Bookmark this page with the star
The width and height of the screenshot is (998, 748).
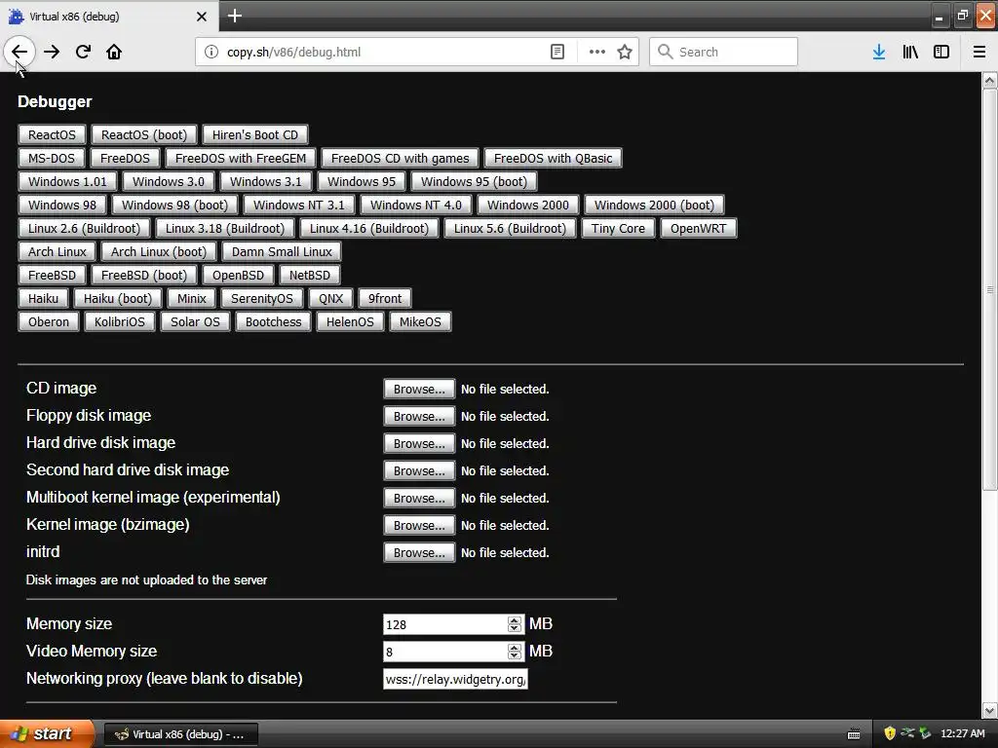(x=625, y=53)
